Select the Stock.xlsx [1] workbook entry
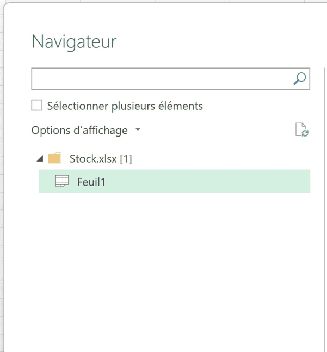Viewport: 327px width, 352px height. [101, 159]
